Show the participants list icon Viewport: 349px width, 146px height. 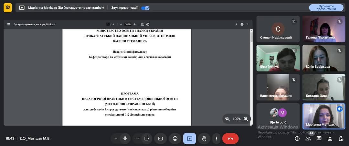(308, 139)
